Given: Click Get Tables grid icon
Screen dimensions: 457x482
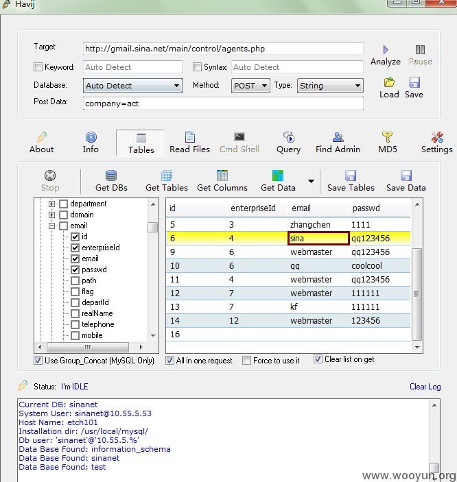Looking at the screenshot, I should pyautogui.click(x=167, y=176).
